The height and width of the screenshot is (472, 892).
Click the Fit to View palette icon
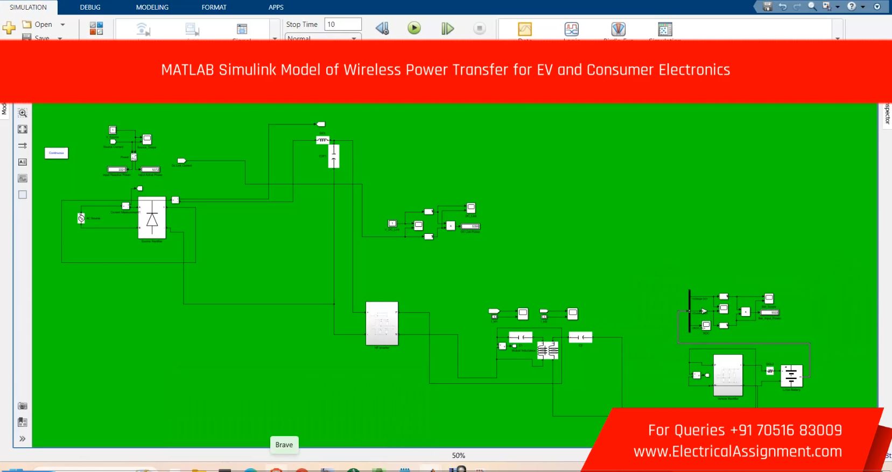(x=23, y=129)
